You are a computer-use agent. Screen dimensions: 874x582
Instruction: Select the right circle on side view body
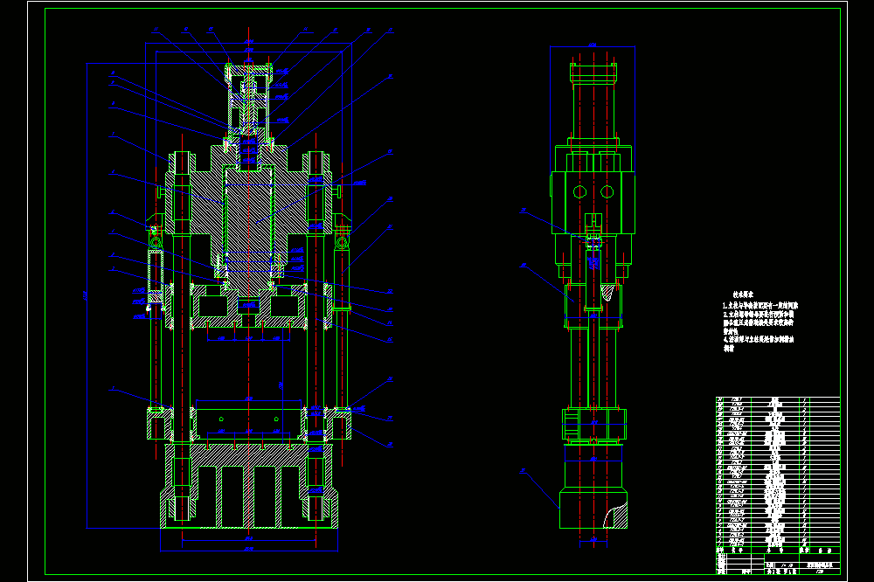(x=607, y=191)
